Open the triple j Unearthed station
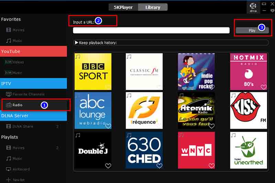The image size is (275, 183). [x=249, y=150]
